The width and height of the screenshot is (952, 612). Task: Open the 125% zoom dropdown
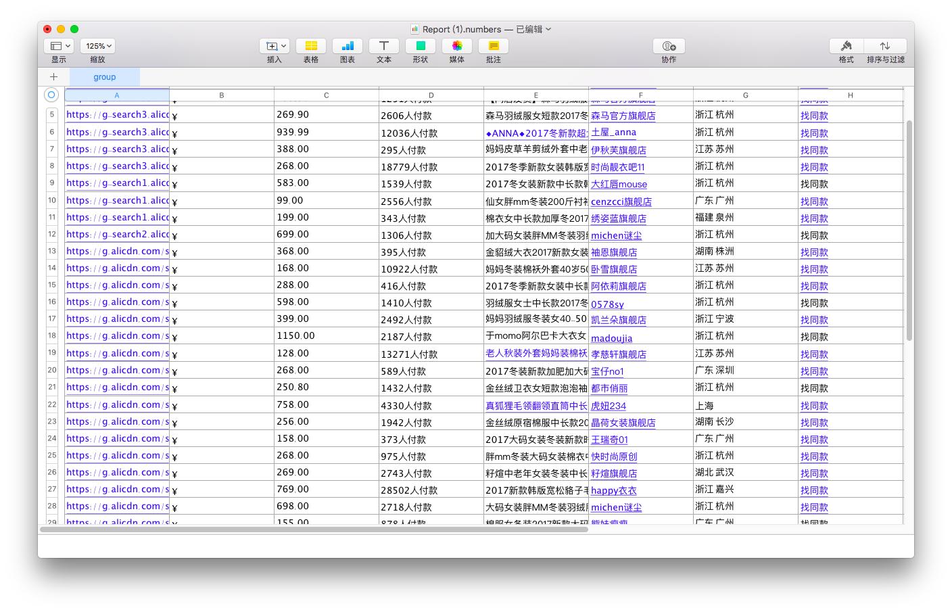point(97,46)
